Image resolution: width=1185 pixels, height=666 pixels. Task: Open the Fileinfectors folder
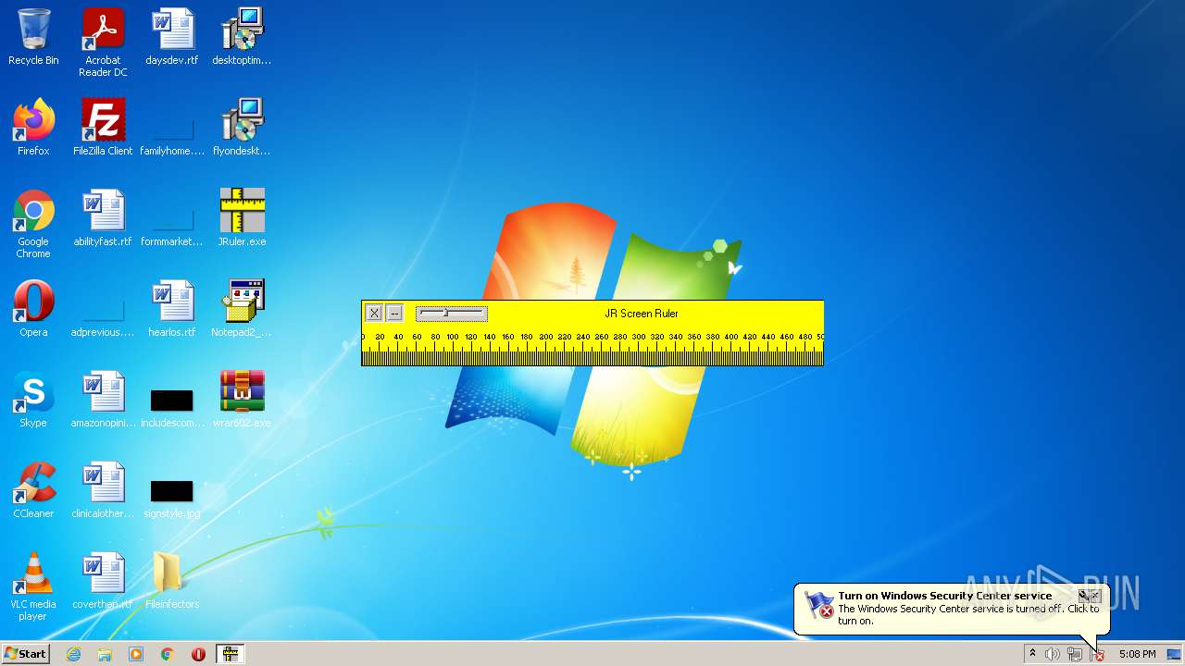point(172,581)
